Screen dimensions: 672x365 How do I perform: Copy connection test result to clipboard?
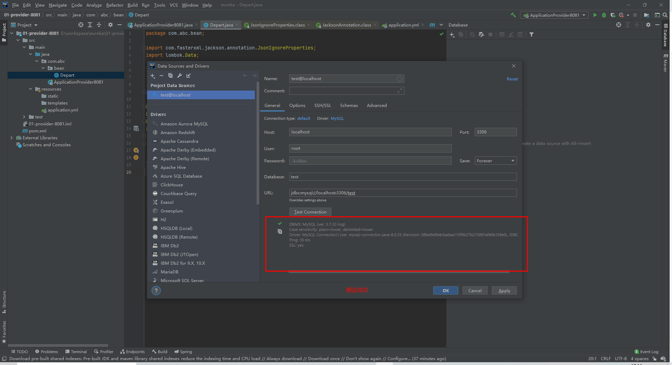click(280, 232)
